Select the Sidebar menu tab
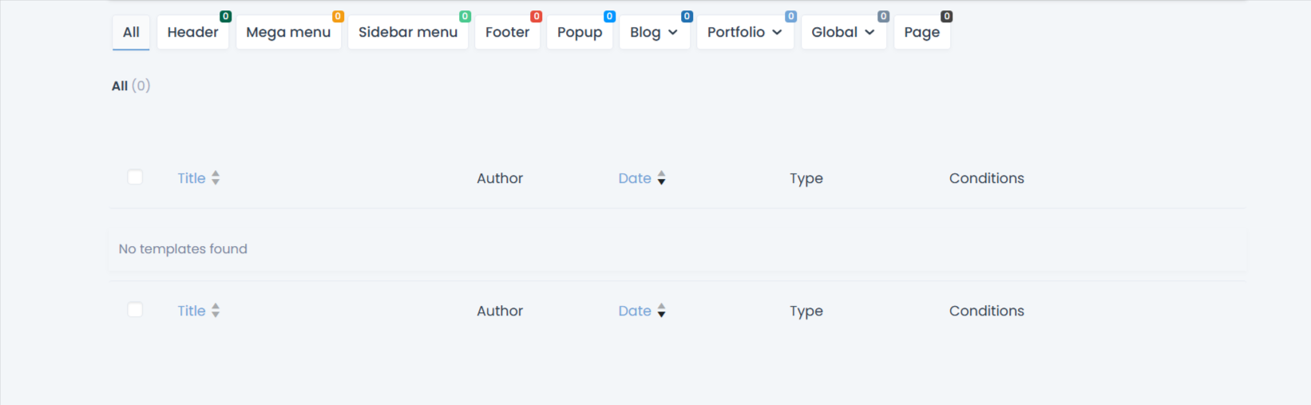This screenshot has width=1311, height=405. pyautogui.click(x=407, y=33)
